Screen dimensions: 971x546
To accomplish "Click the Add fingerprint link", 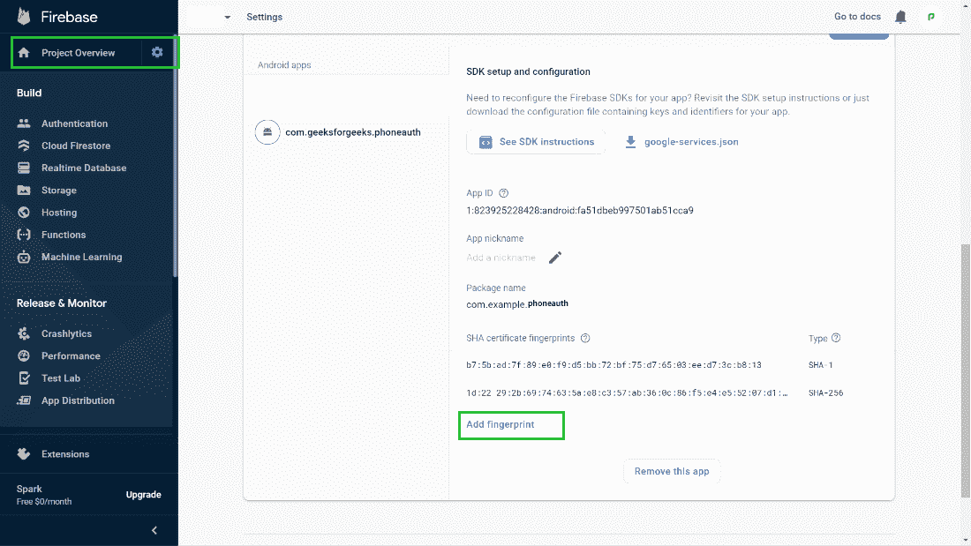I will coord(501,425).
